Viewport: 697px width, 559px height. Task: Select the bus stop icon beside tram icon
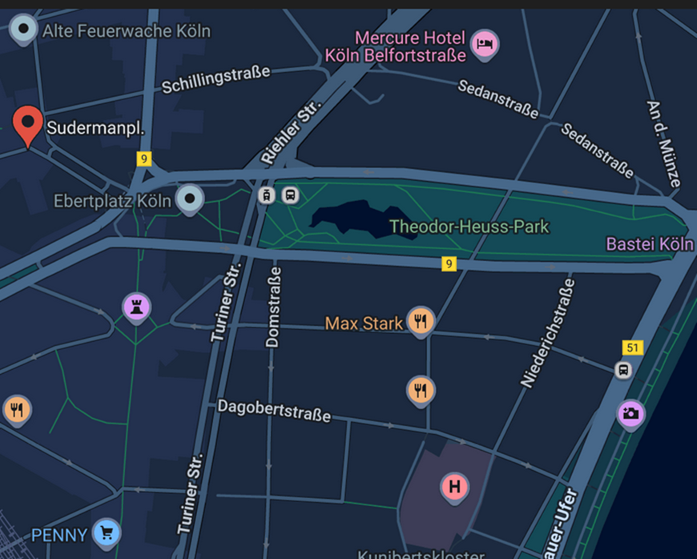[x=290, y=195]
